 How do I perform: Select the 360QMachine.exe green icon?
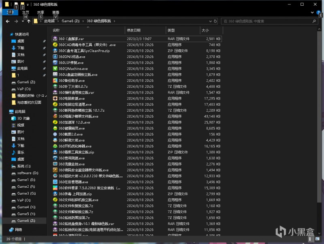coord(55,68)
